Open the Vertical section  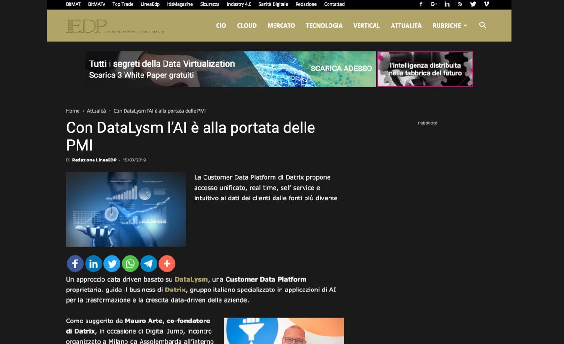click(367, 26)
